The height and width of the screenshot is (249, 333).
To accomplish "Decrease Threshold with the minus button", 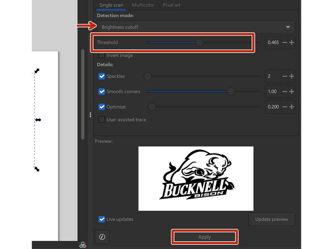I will coord(285,43).
